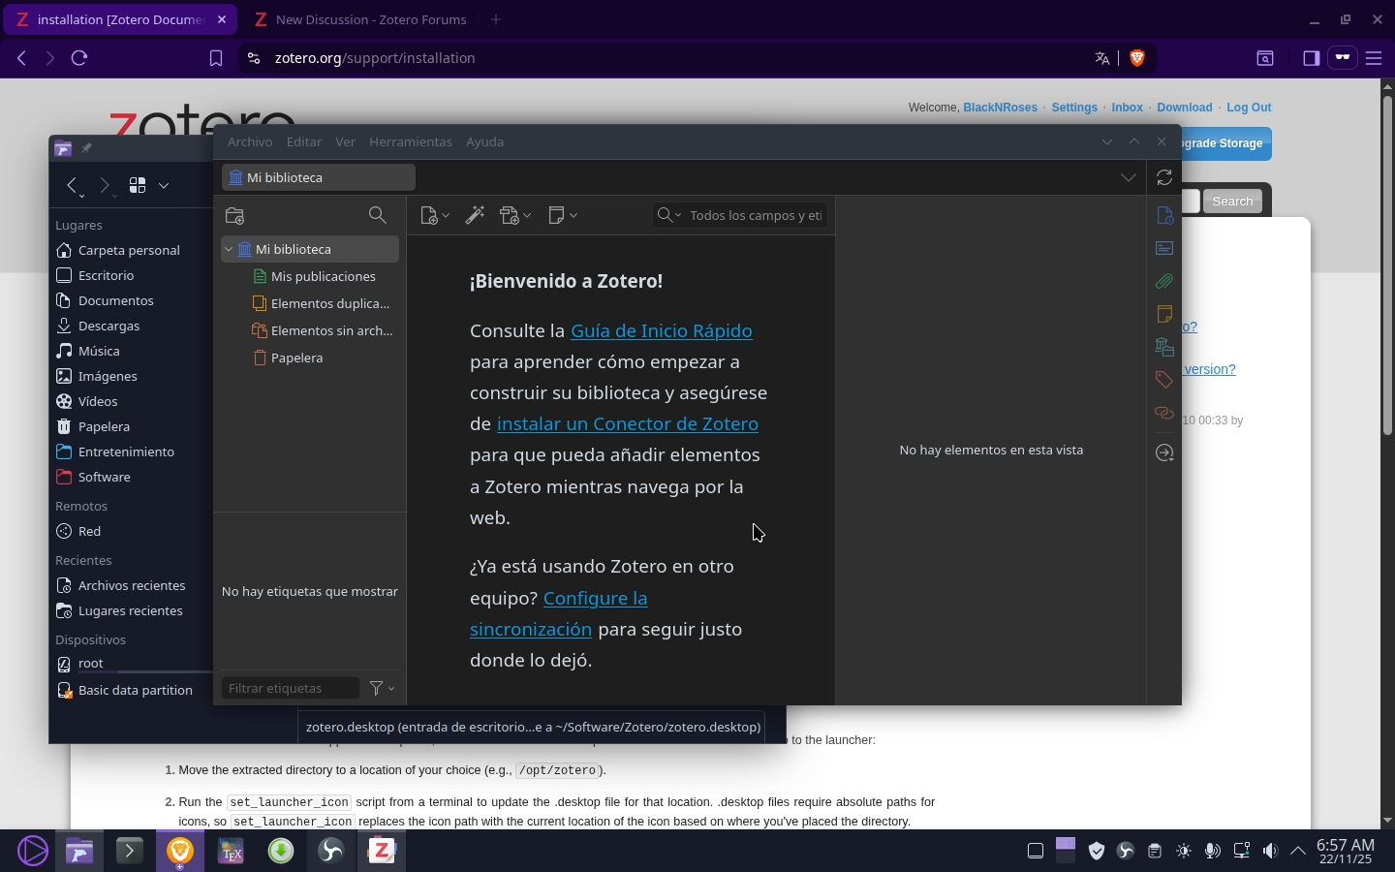Click the Related items icon in Zotero sidebar
The width and height of the screenshot is (1395, 872).
tap(1164, 413)
